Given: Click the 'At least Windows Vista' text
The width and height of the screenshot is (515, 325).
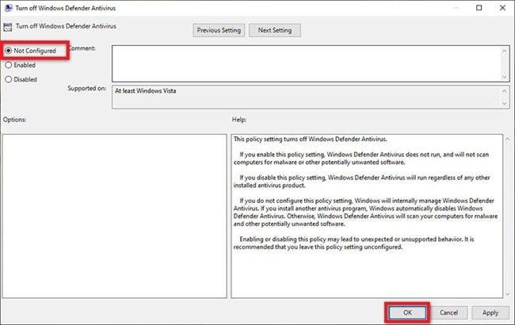Looking at the screenshot, I should coord(146,90).
